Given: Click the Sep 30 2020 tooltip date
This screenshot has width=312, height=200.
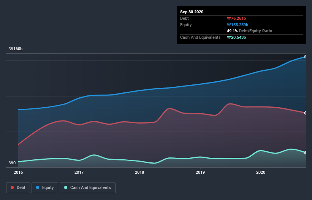Looking at the screenshot, I should (192, 12).
